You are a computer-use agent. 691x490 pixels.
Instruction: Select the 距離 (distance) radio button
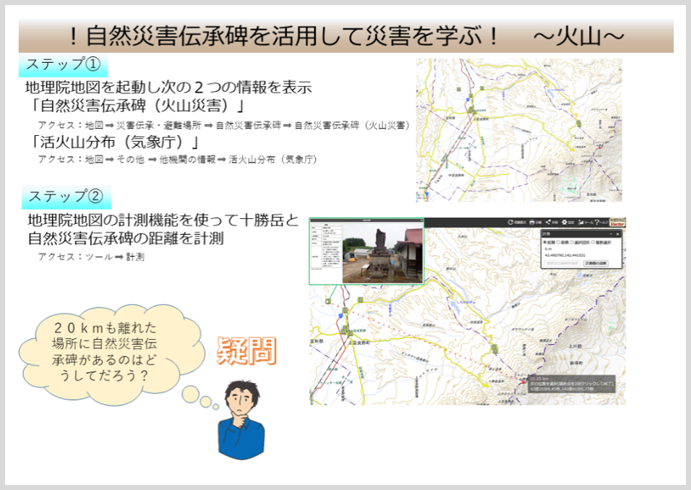coord(545,242)
